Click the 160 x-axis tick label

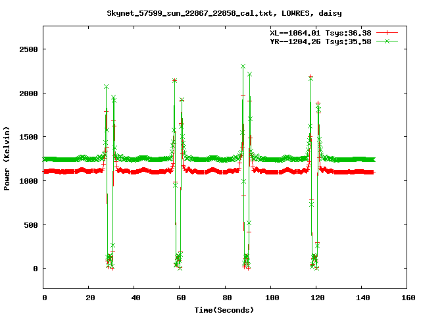pos(409,298)
